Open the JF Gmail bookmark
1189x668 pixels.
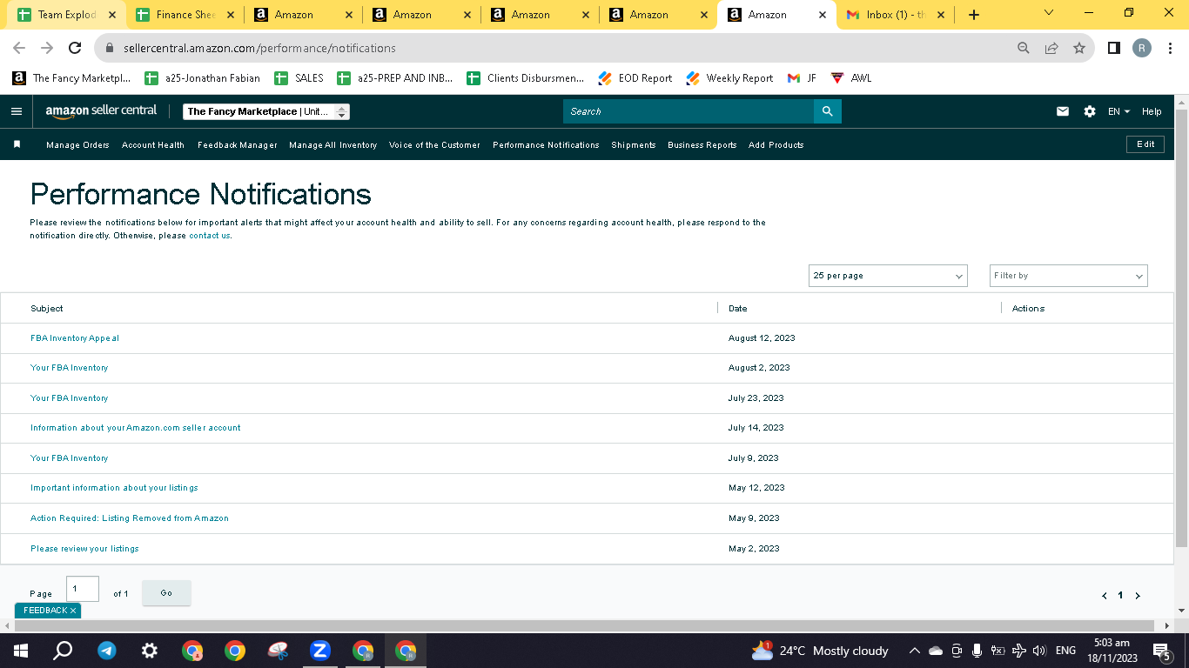802,78
